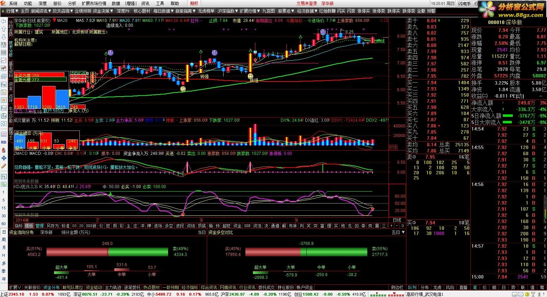The image size is (547, 297).
Task: Select the 超短 indicator template
Action: coord(227,226)
